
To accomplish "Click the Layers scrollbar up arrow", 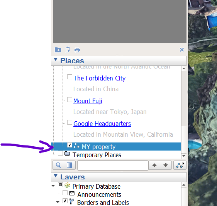I will (x=184, y=185).
